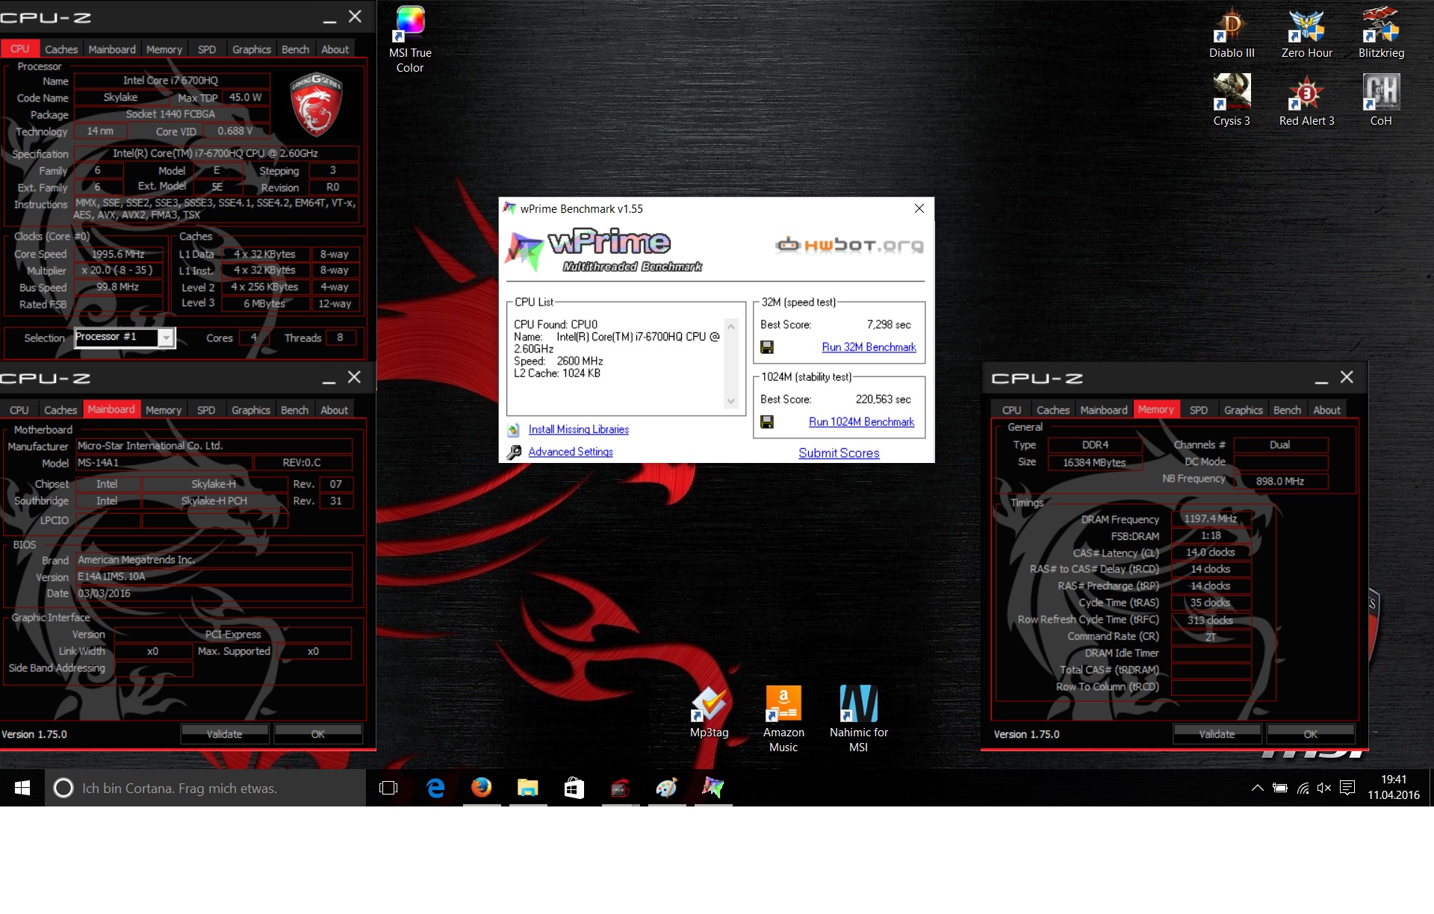Open About tab in Mainboard CPU-Z window

click(x=334, y=410)
